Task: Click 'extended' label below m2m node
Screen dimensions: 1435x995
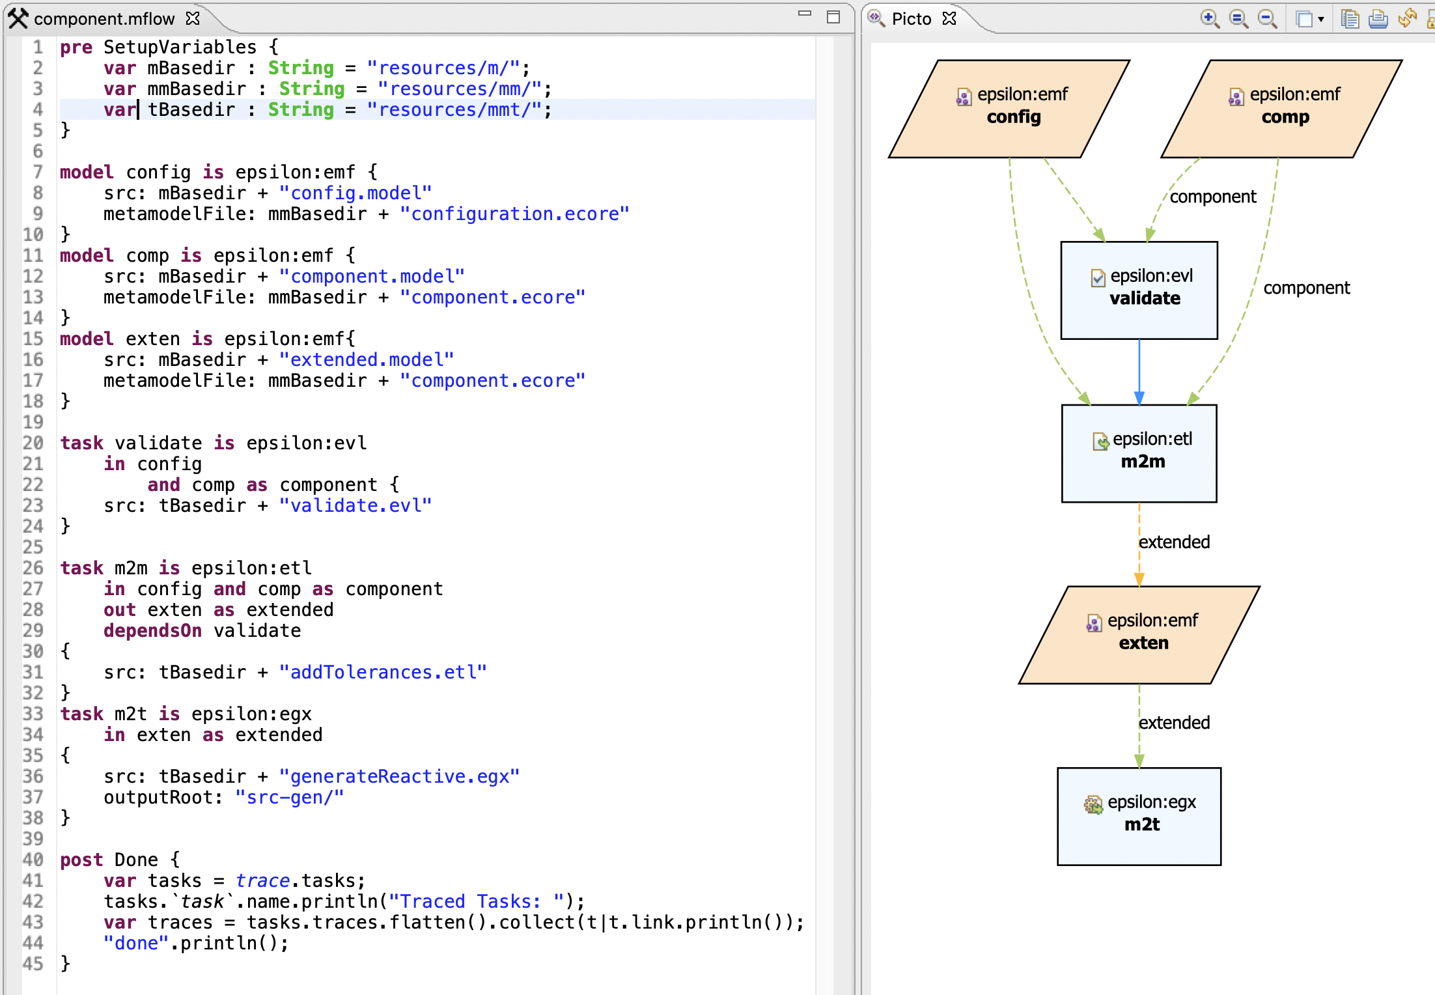Action: (x=1174, y=542)
